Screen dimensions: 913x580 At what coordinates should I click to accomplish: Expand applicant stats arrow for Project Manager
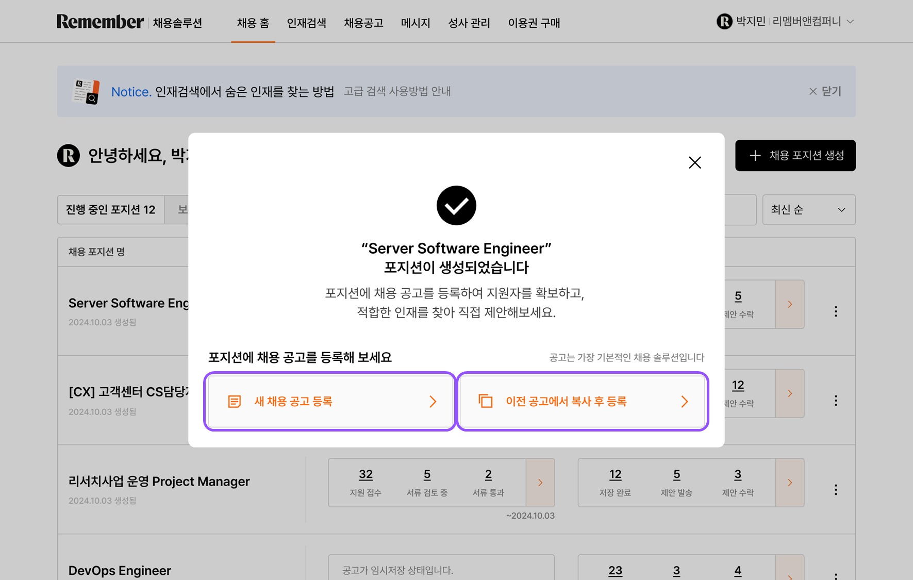point(540,483)
